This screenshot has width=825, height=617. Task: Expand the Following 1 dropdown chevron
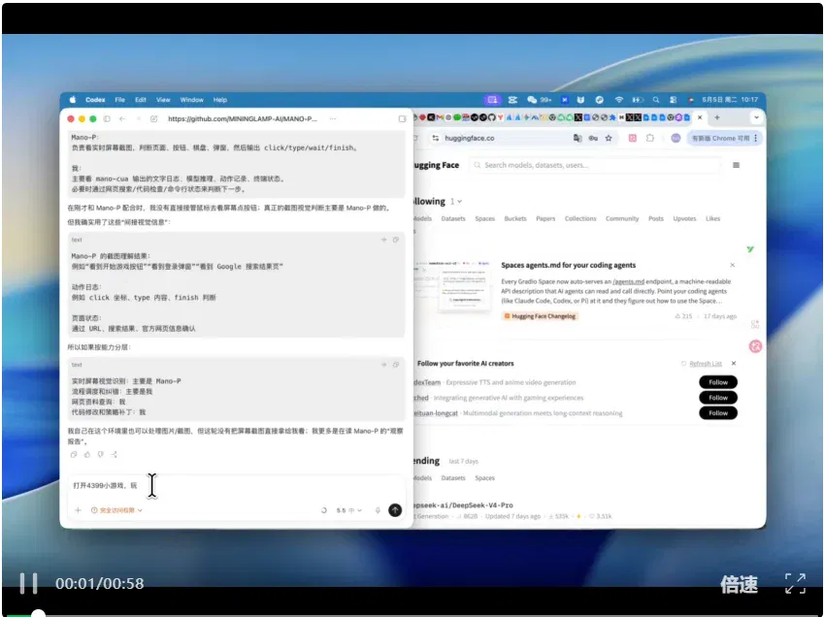(x=459, y=202)
